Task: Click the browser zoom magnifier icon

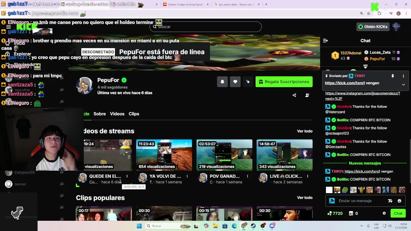Action: coord(362,13)
